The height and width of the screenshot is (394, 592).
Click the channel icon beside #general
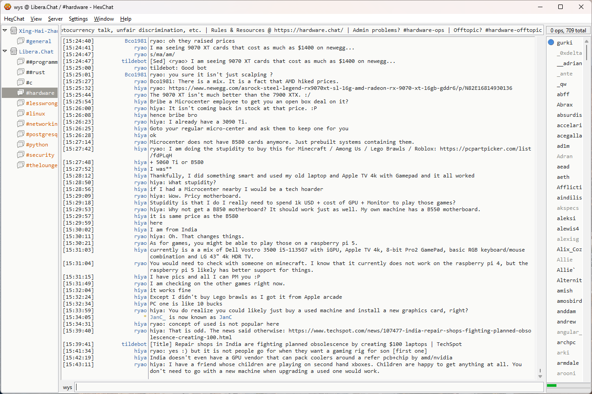21,41
